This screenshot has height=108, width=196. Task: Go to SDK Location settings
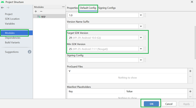12,19
